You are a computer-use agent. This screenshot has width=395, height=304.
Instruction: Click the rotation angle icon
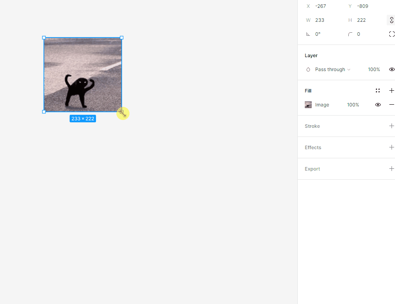tap(308, 34)
